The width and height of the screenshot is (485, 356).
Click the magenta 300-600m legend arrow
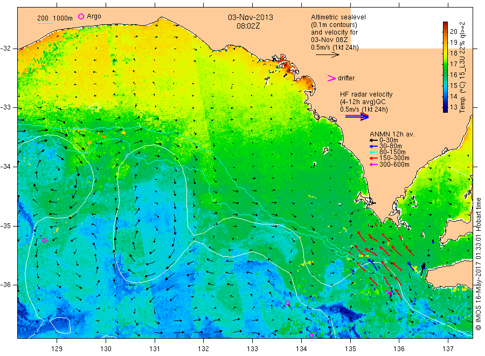[373, 165]
